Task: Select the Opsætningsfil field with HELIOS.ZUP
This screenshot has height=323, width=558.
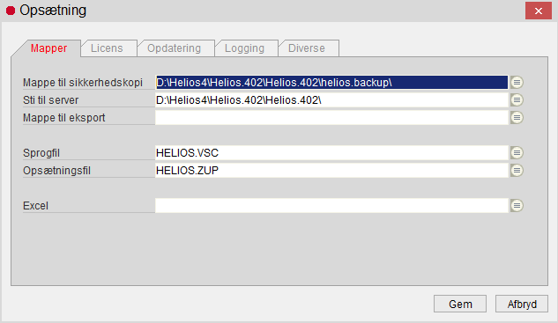Action: [x=331, y=171]
